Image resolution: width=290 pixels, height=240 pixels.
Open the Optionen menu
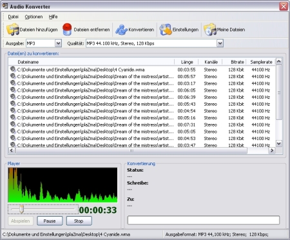(x=34, y=17)
